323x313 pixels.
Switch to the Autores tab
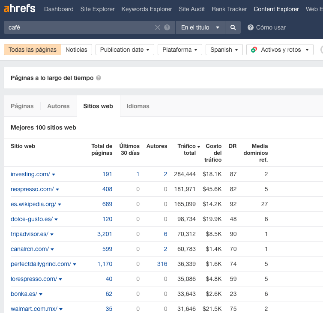(59, 106)
